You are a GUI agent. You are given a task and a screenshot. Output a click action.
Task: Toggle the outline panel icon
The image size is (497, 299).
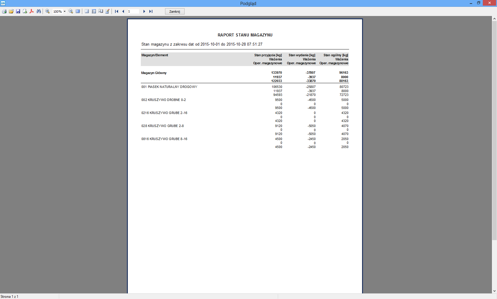tap(87, 12)
